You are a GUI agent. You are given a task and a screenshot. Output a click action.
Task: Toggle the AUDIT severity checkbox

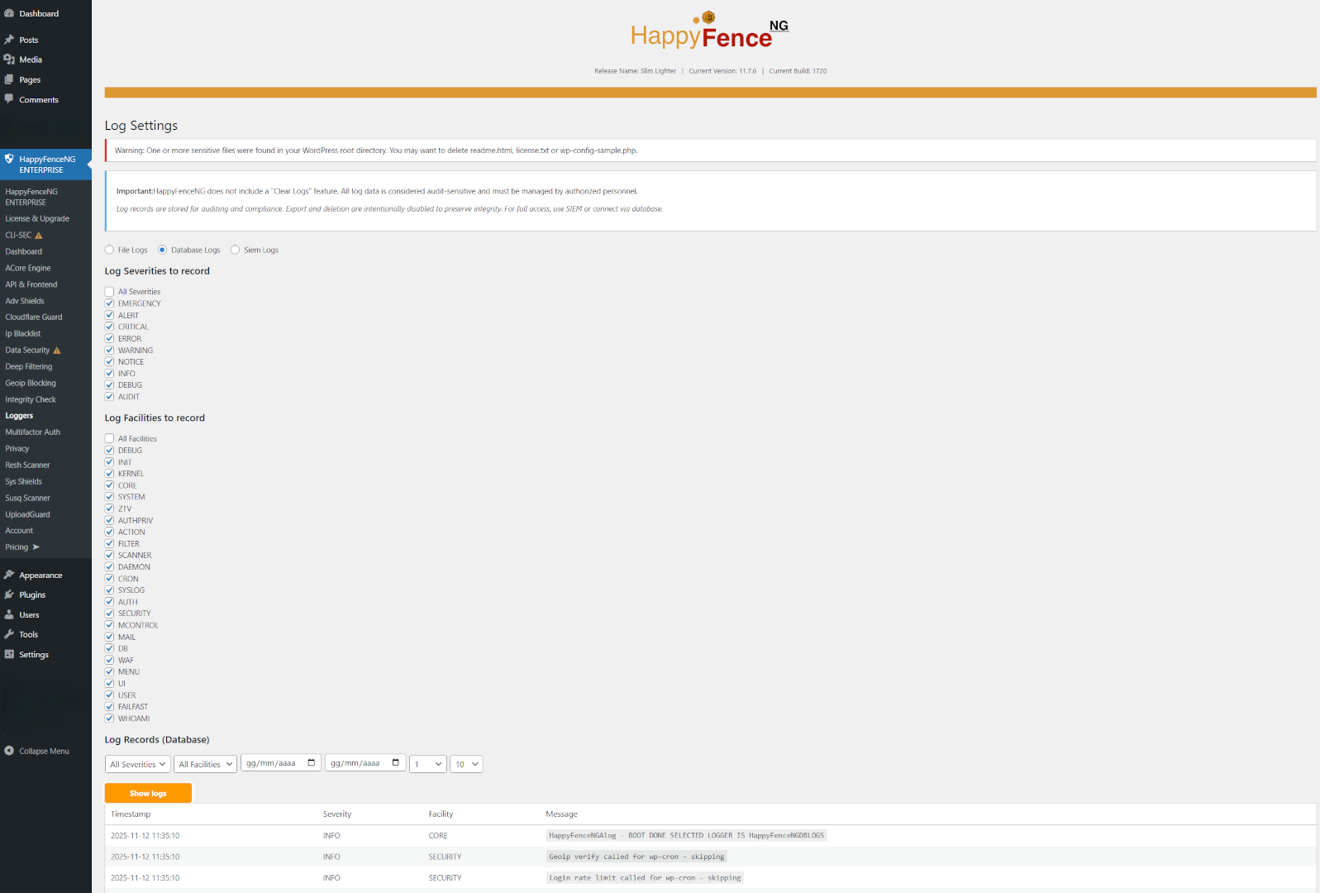click(109, 397)
